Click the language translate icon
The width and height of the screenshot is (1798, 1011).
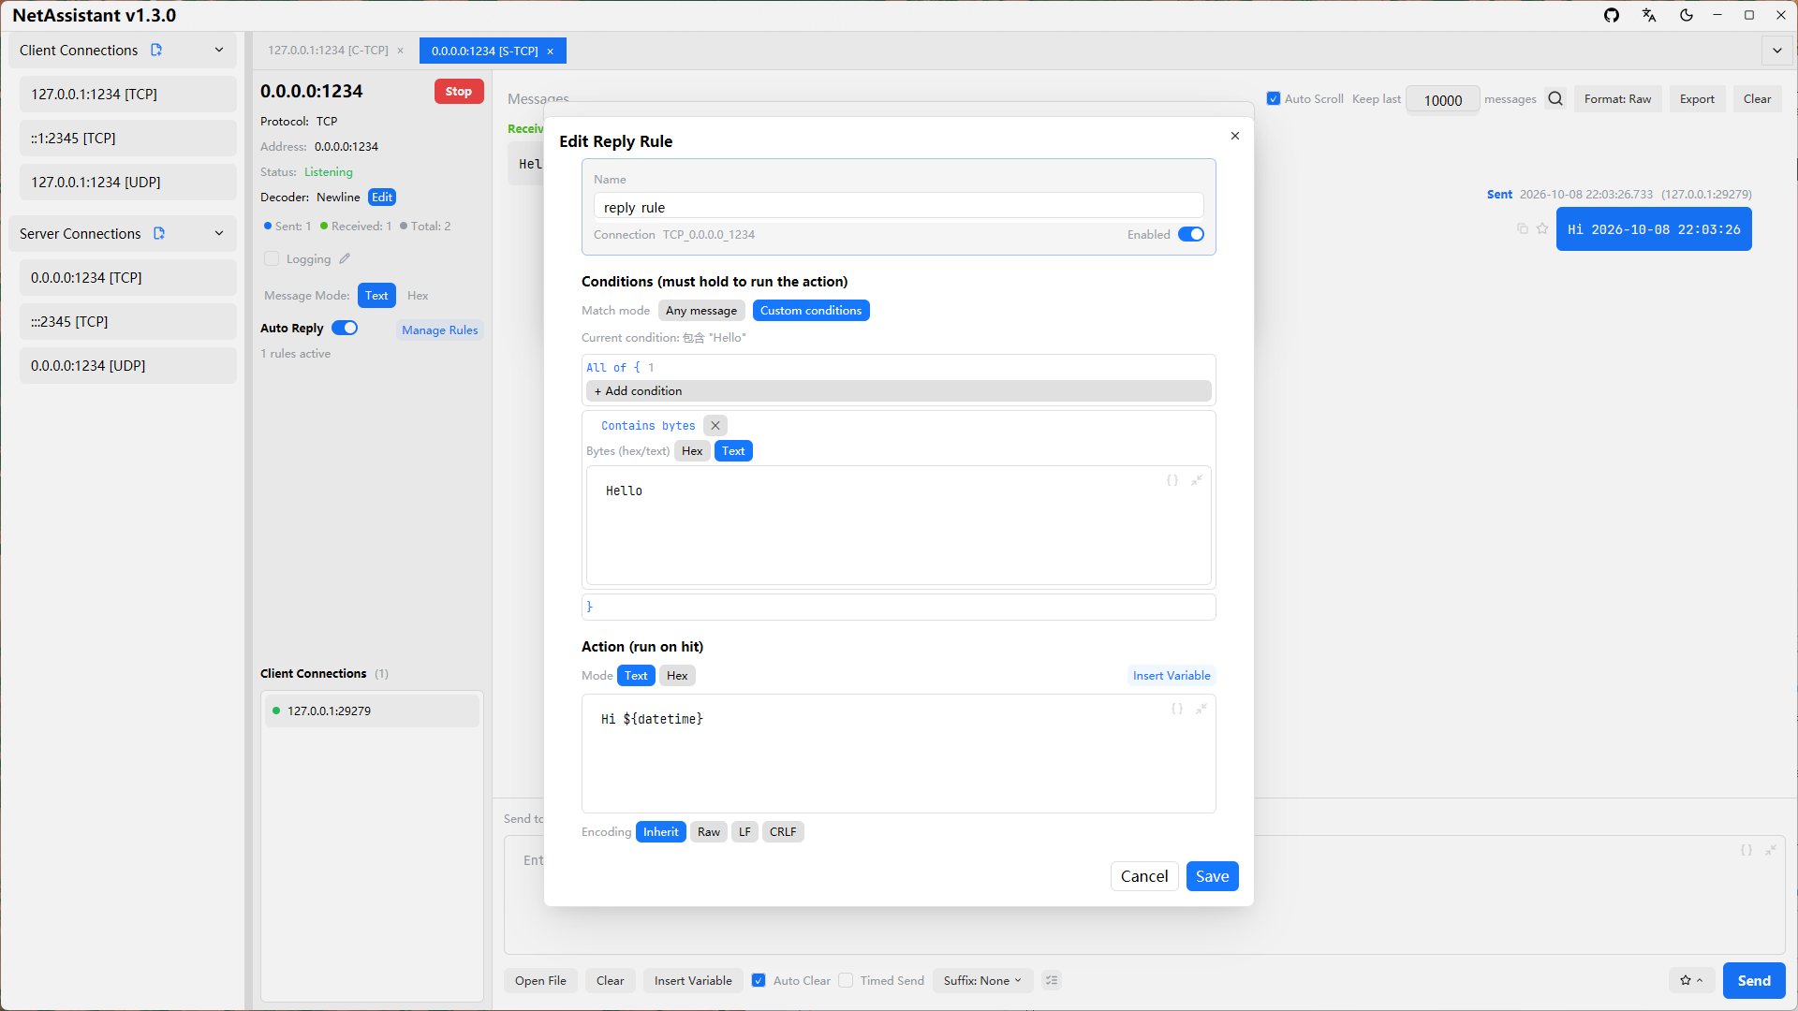1649,15
